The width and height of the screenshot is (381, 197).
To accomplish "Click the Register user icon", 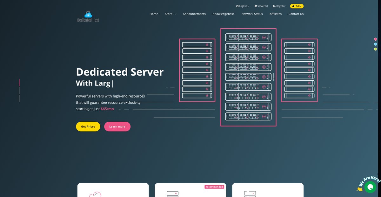I will tap(274, 6).
